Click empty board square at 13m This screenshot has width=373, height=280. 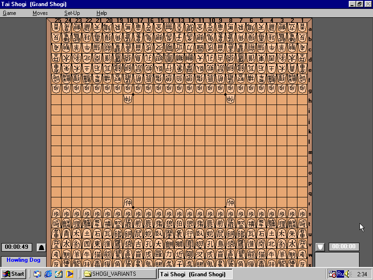[x=180, y=151]
